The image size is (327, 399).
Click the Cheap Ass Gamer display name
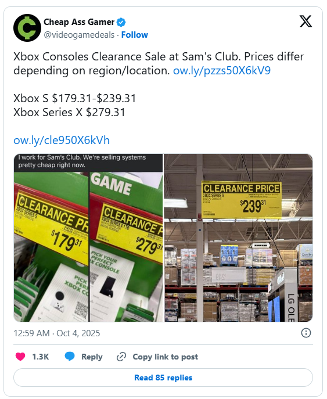[79, 22]
